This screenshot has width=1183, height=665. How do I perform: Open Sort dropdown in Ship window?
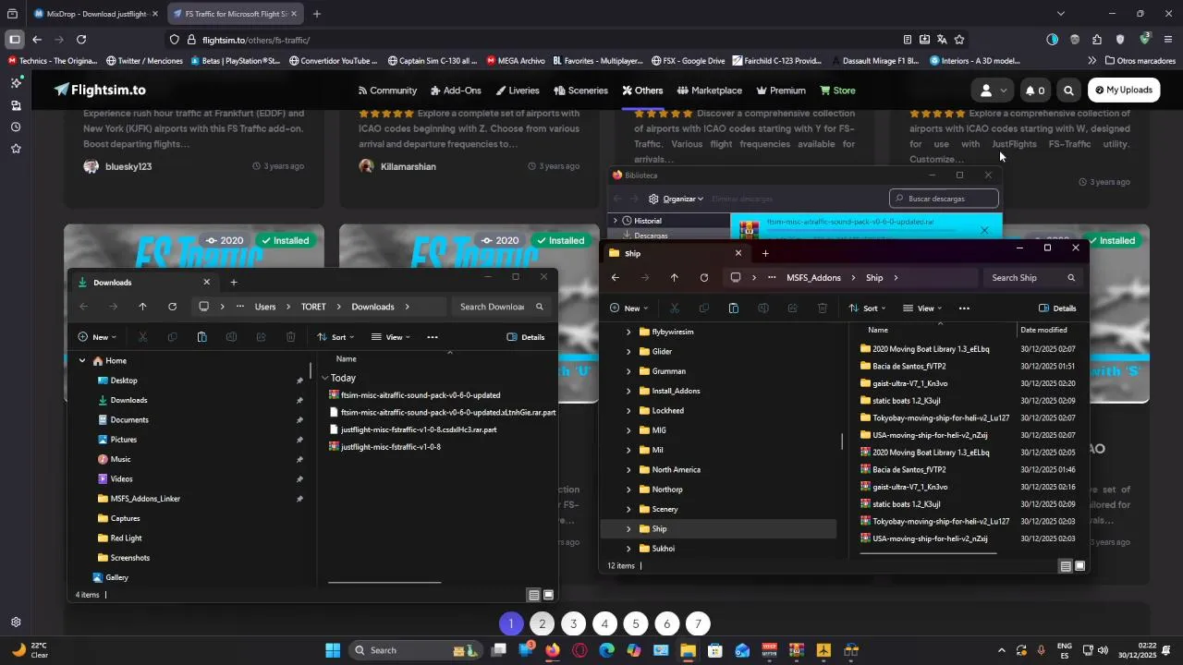point(866,308)
